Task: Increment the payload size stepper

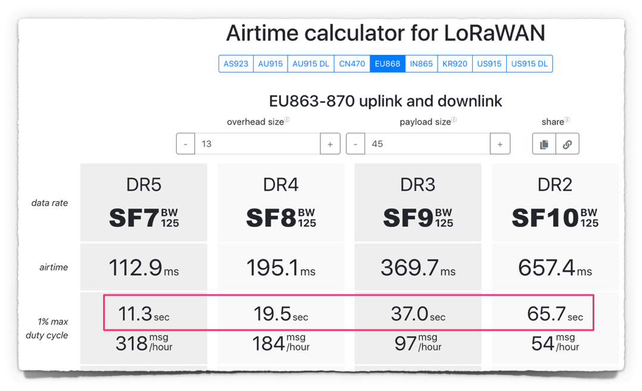Action: [x=500, y=144]
